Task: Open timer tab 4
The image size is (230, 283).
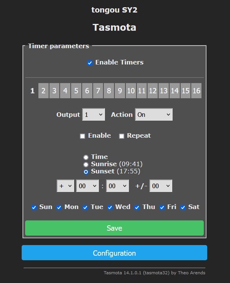Action: [x=65, y=91]
